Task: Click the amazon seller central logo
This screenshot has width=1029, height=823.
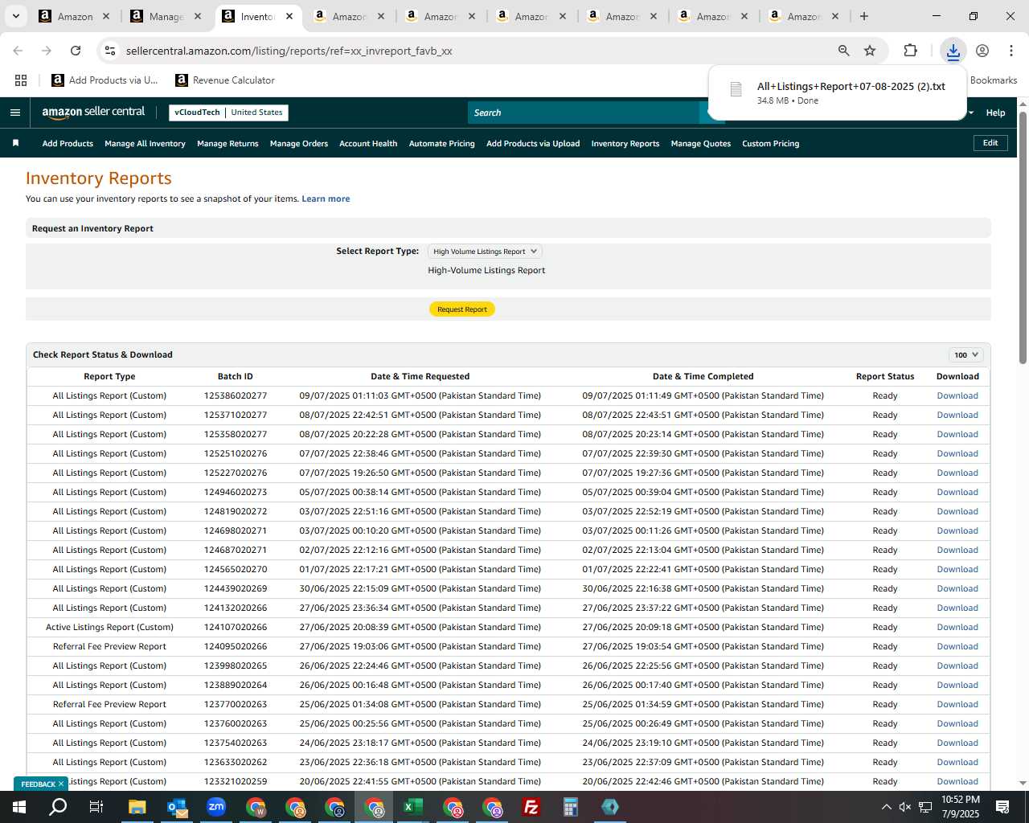Action: tap(93, 113)
